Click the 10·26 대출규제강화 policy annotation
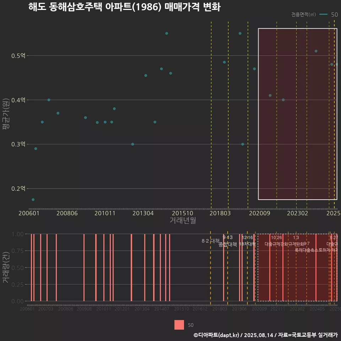 click(276, 241)
